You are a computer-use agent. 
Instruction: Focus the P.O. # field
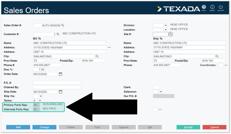coord(57,83)
